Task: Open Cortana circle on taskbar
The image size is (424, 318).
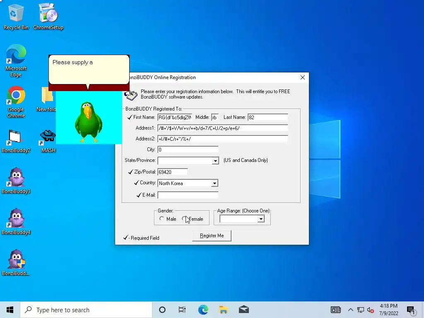Action: 162,310
